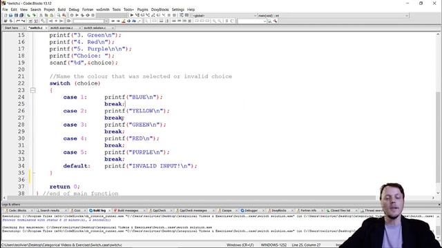
Task: Open the Debugger log tab
Action: click(x=251, y=210)
